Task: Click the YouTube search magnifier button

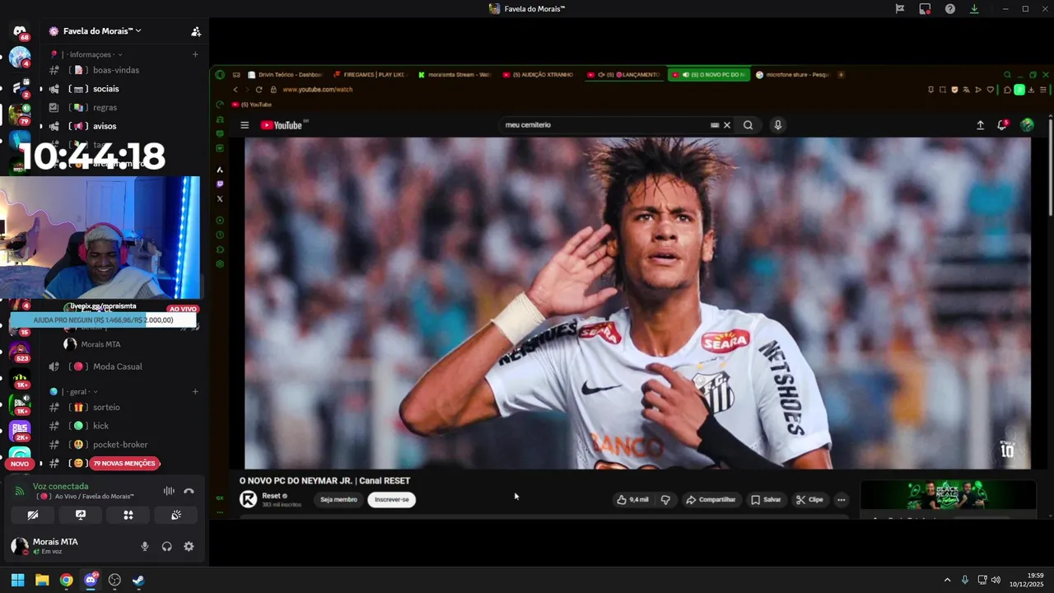Action: [748, 125]
